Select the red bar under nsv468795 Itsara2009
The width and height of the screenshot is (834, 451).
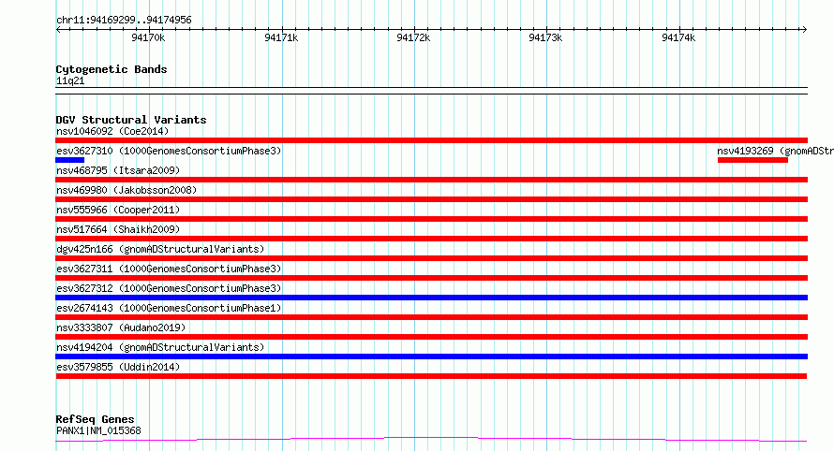pyautogui.click(x=431, y=180)
